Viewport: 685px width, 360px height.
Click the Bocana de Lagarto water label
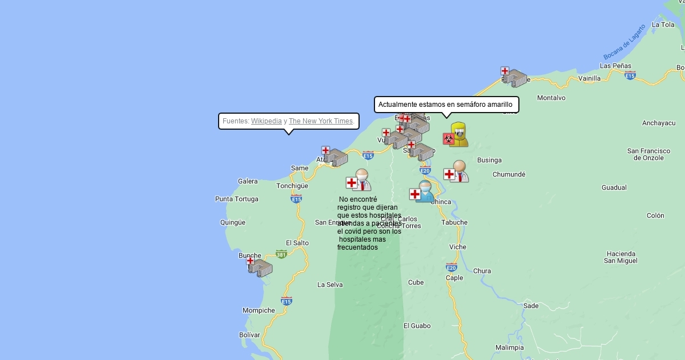[x=624, y=42]
